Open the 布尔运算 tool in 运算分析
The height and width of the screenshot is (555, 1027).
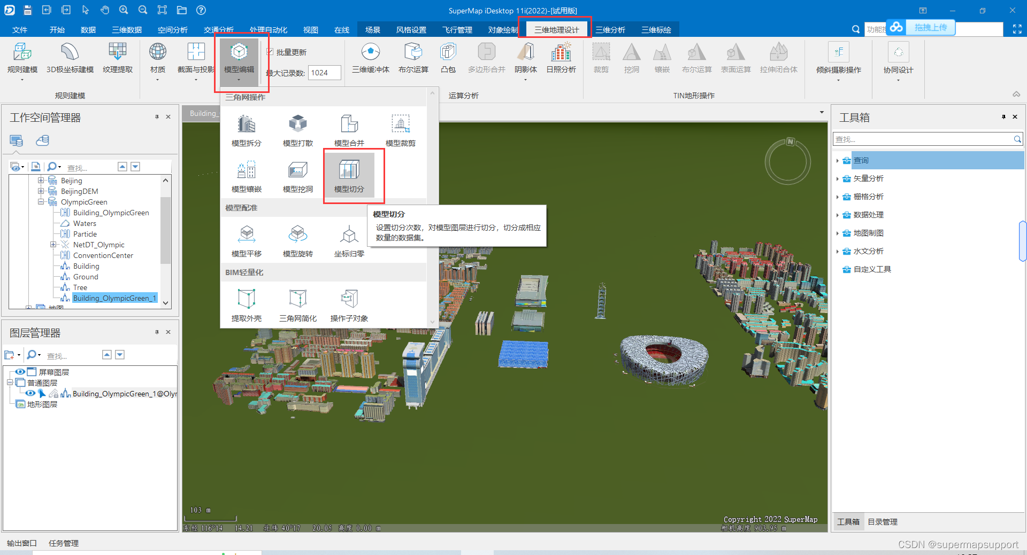[413, 59]
